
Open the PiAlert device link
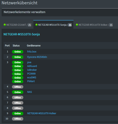tap(31, 81)
